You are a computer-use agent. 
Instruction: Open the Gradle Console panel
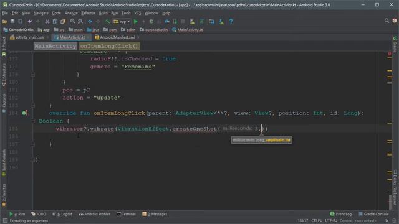pos(373,214)
